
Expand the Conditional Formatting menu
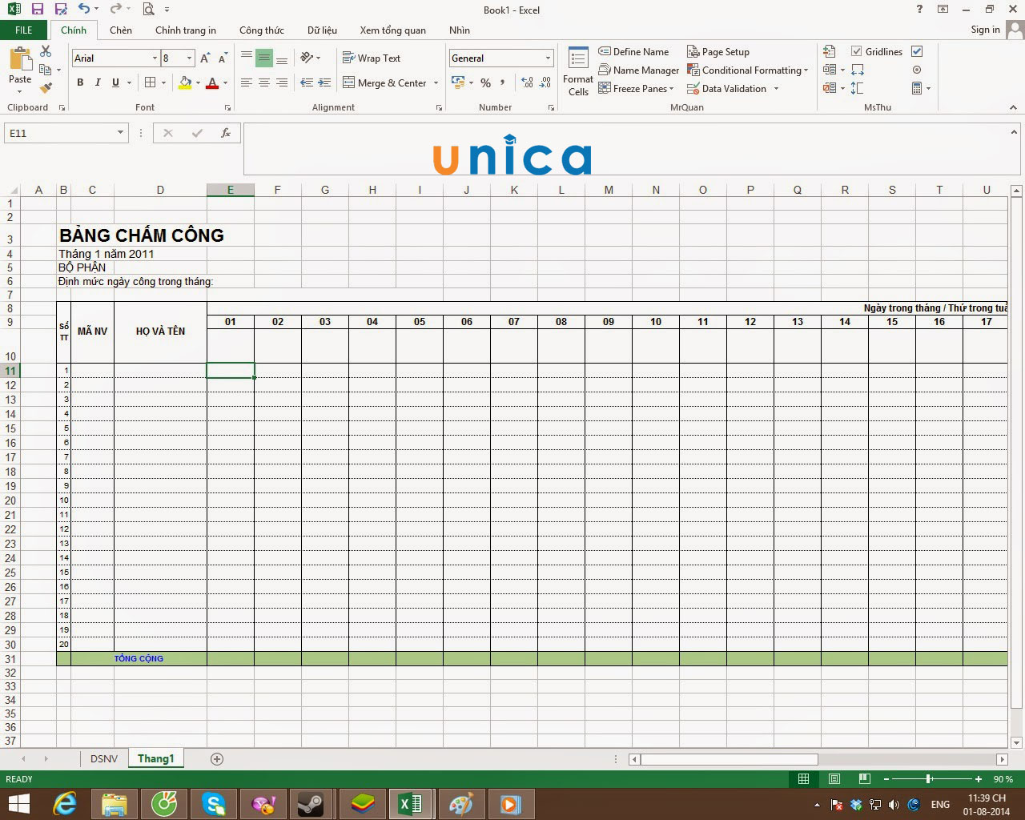pos(748,70)
